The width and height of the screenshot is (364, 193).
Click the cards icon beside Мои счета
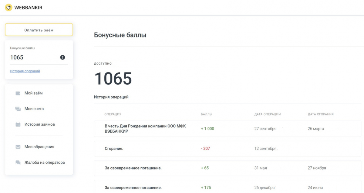pyautogui.click(x=18, y=109)
